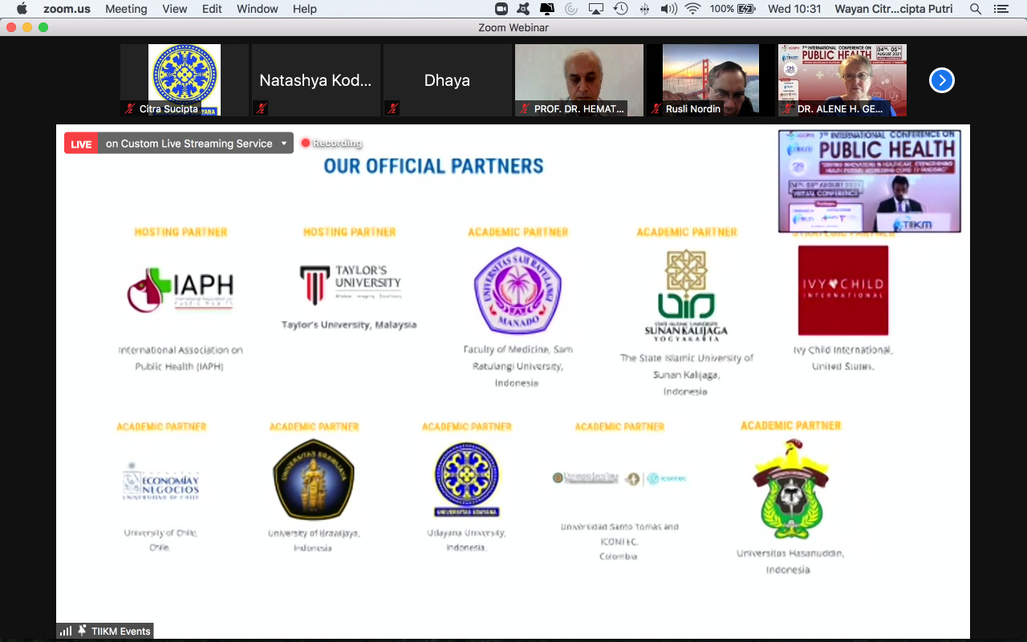Image resolution: width=1027 pixels, height=642 pixels.
Task: Open the zoom.us application menu
Action: (67, 9)
